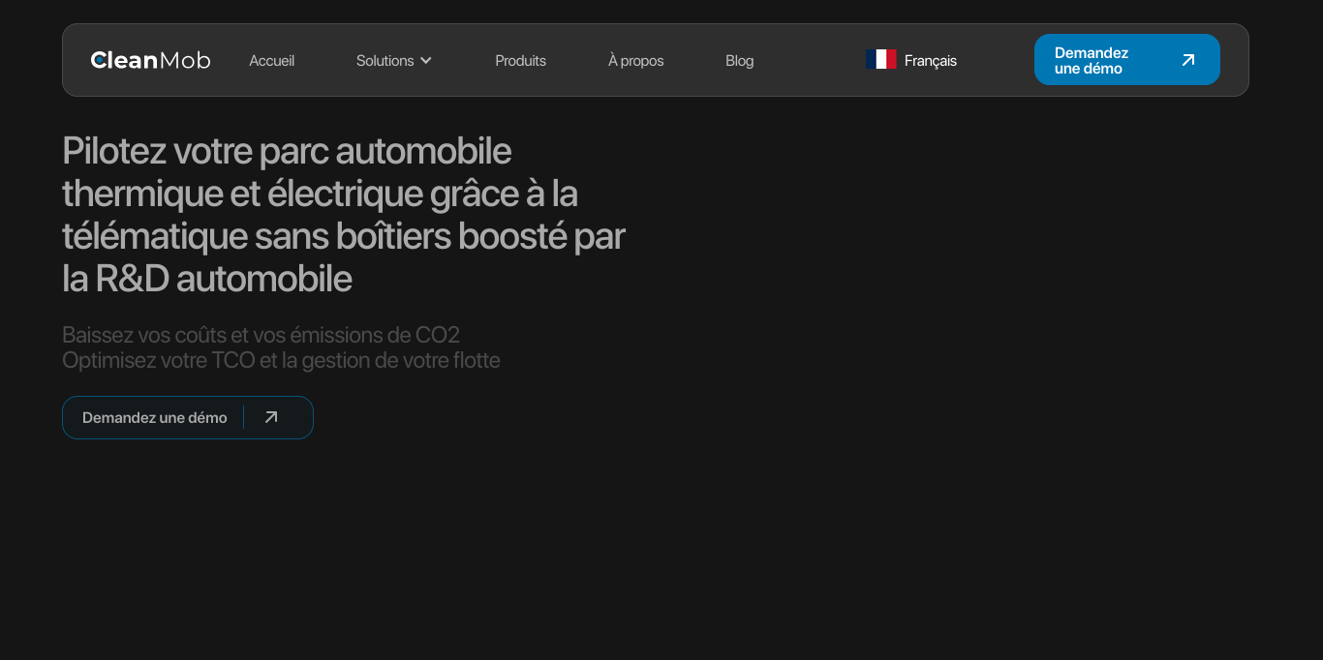Click the arrow icon in the hero demo button

(x=271, y=417)
